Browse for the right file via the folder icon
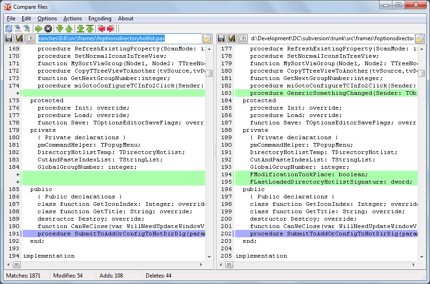 (x=420, y=39)
